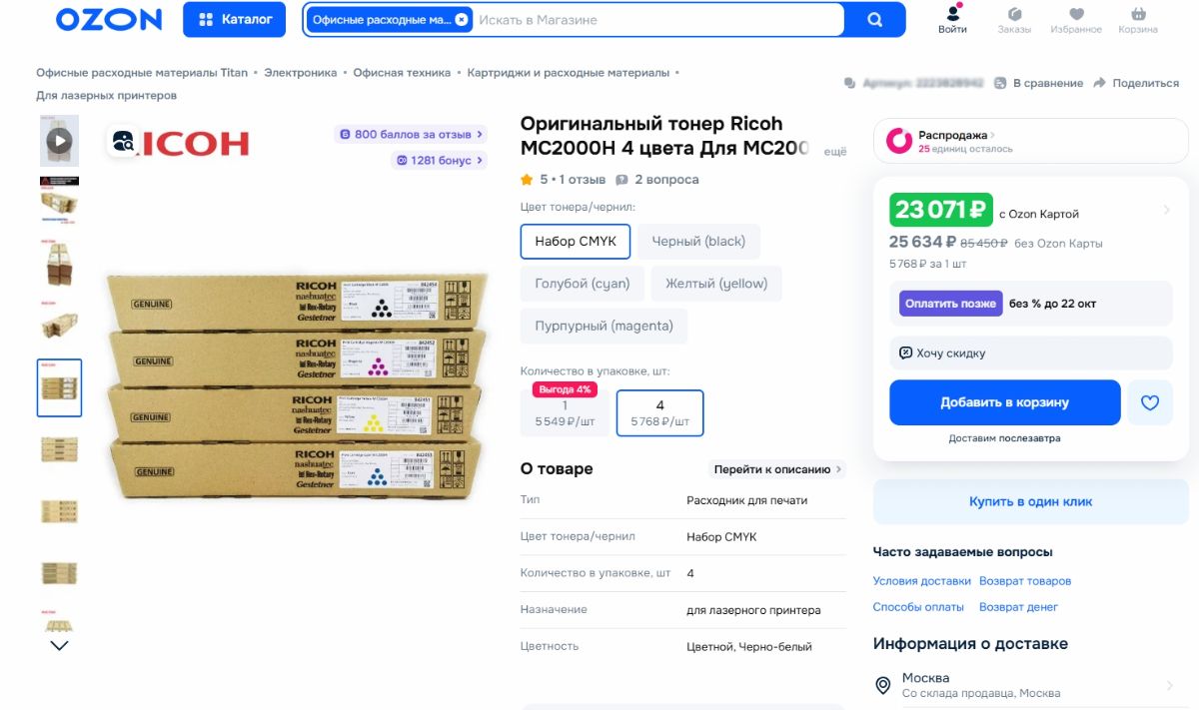Click the blue search magnifier button
The image size is (1199, 710).
point(874,20)
